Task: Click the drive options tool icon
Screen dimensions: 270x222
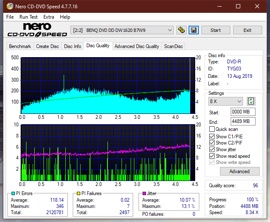Action: 182,30
